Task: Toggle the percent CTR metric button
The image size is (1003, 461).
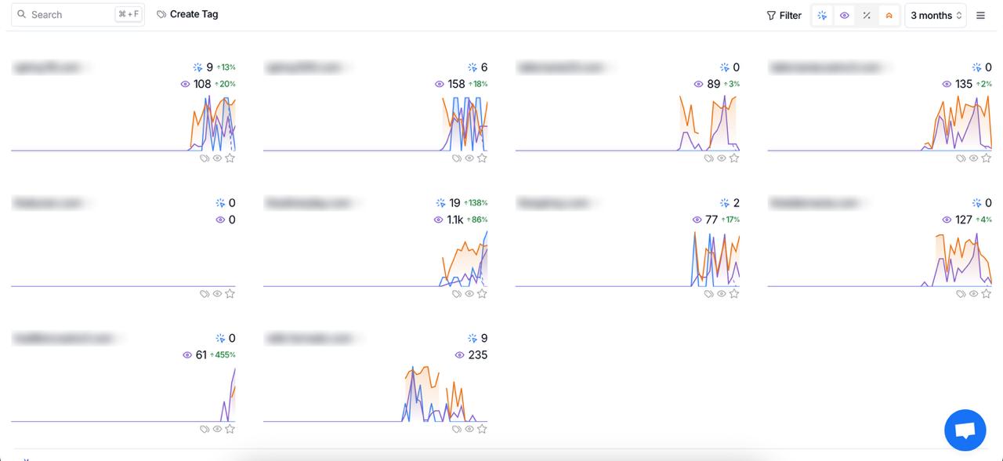Action: [x=867, y=16]
